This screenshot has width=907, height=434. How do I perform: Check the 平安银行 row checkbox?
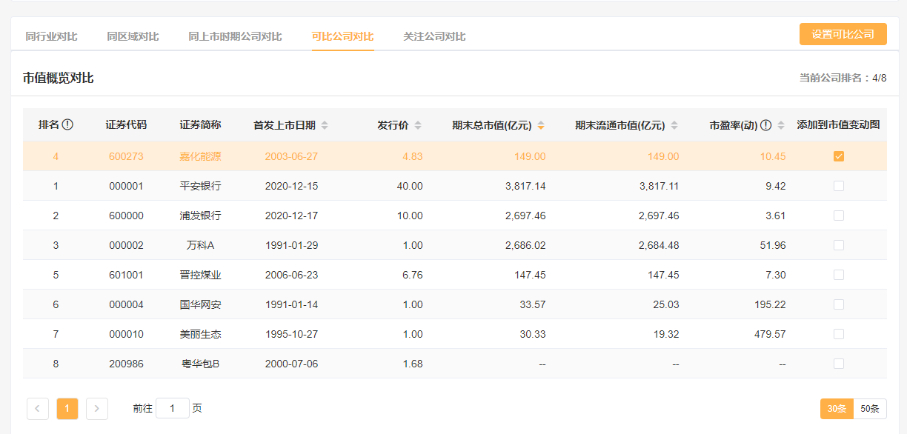tap(838, 186)
